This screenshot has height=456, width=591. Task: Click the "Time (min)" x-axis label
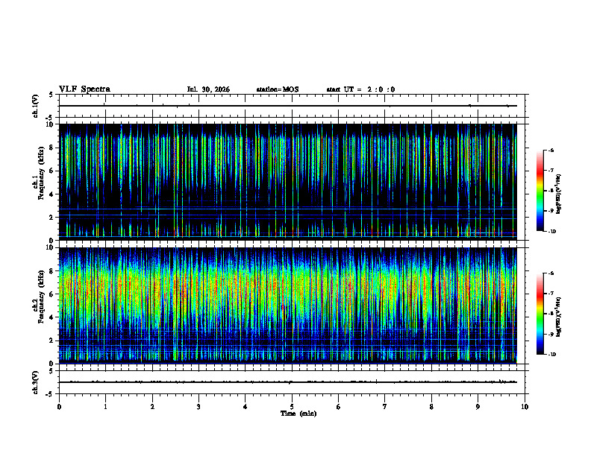298,414
